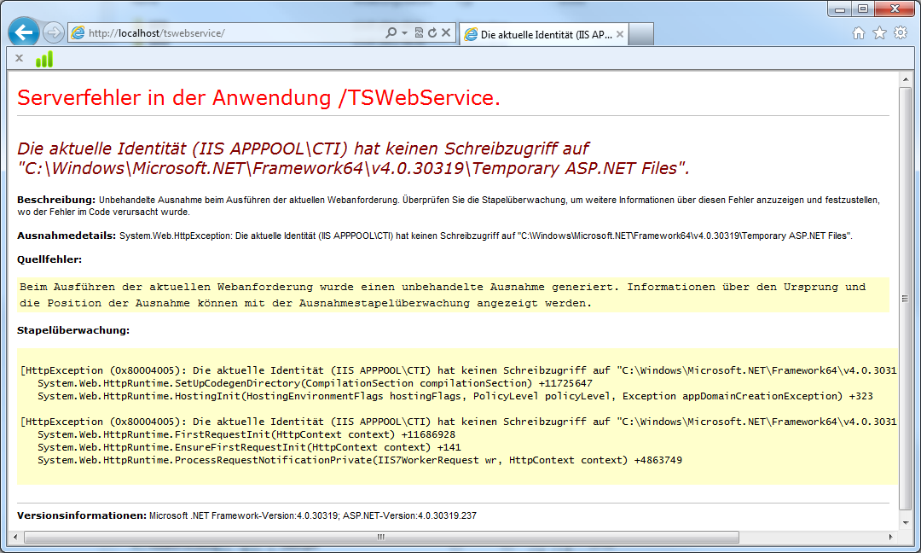This screenshot has width=921, height=553.
Task: Toggle Compatibility View icon in address bar
Action: [419, 33]
